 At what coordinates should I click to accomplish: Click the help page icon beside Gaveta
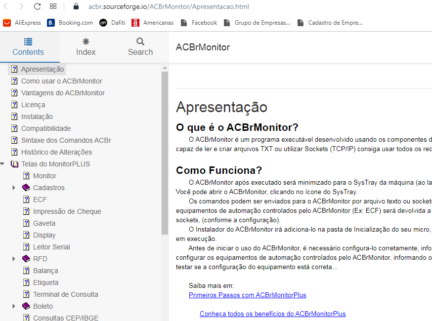coord(26,223)
